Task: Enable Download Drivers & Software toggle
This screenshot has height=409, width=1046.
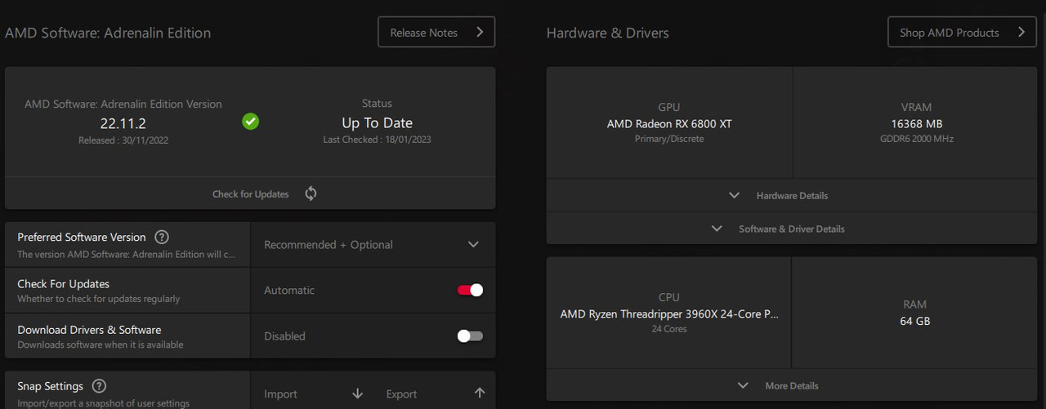Action: pos(470,336)
